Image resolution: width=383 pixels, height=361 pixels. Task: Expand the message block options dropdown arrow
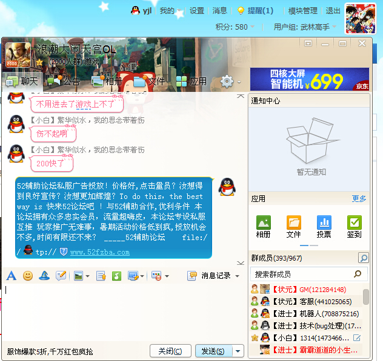(x=167, y=276)
